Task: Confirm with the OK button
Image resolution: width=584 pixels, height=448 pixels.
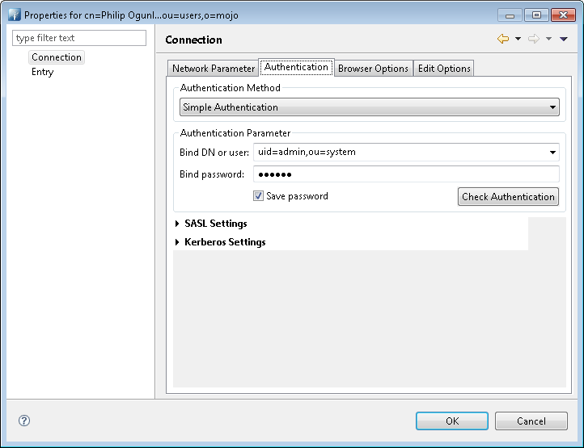Action: click(452, 421)
